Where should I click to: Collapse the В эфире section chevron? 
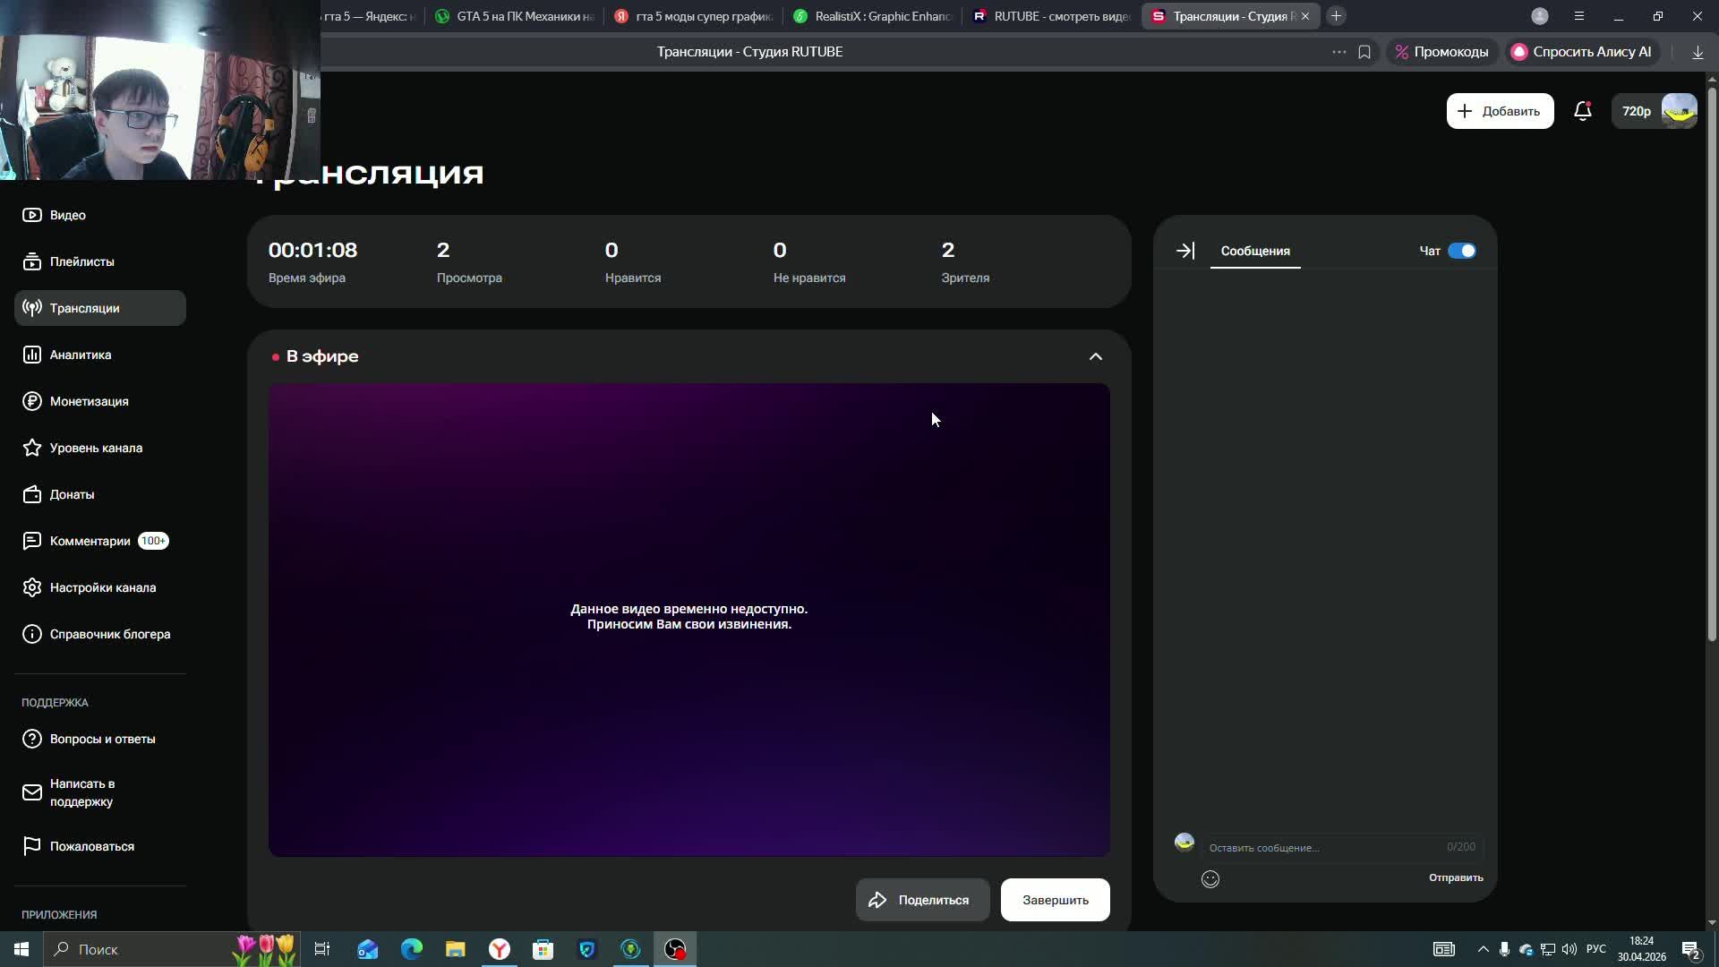pos(1095,356)
